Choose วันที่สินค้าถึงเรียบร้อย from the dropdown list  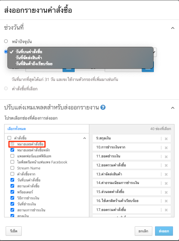(34, 64)
